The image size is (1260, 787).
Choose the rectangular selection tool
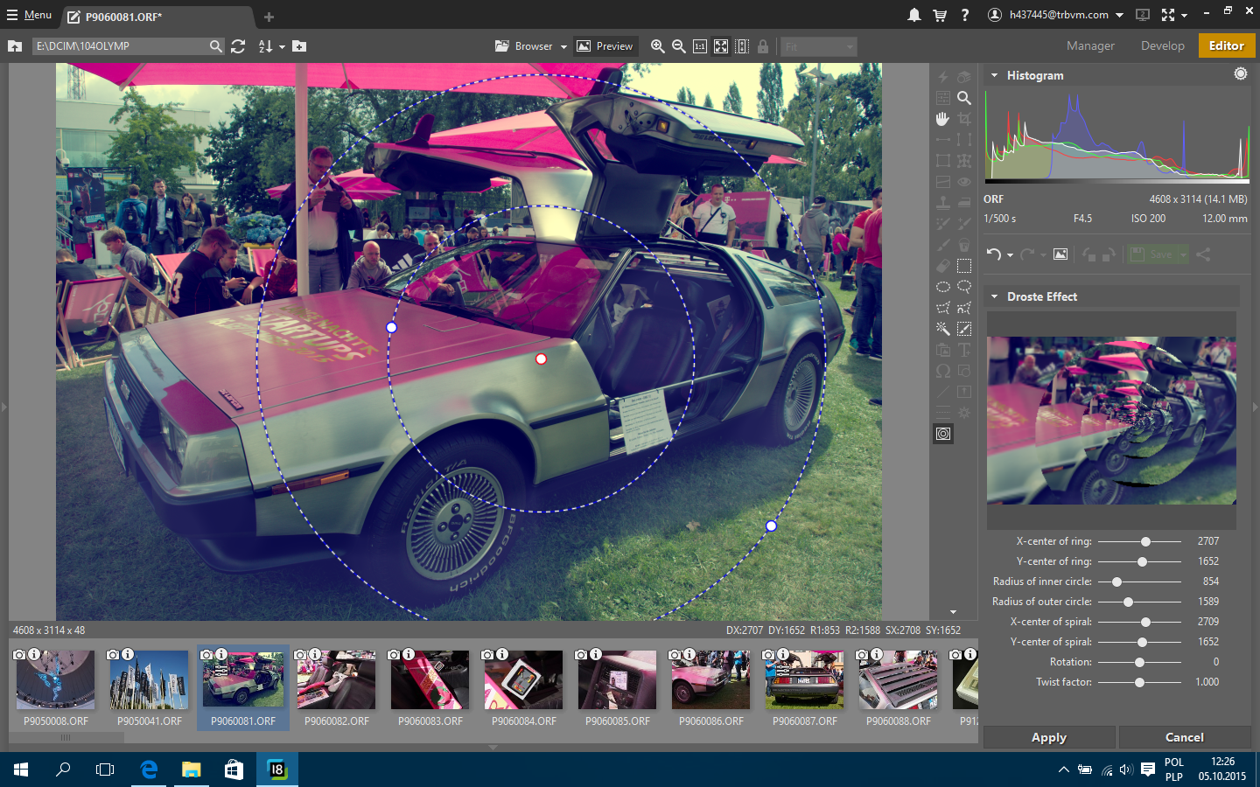(x=963, y=266)
